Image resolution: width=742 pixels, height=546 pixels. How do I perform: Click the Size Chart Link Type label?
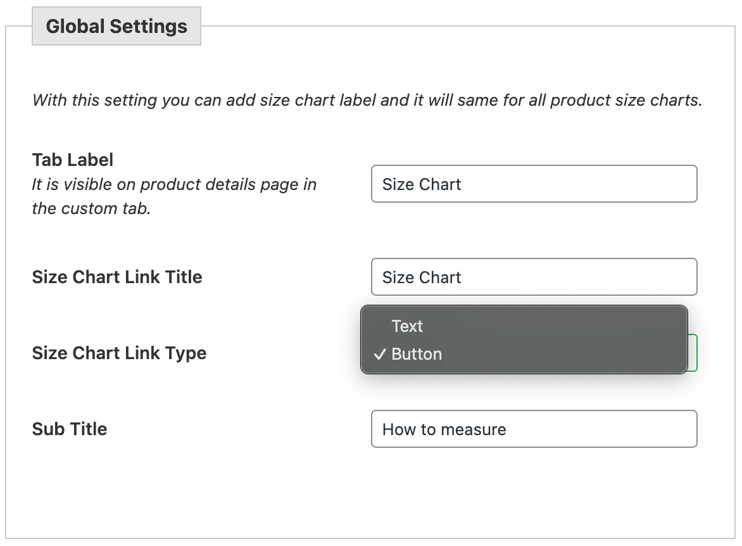click(119, 353)
